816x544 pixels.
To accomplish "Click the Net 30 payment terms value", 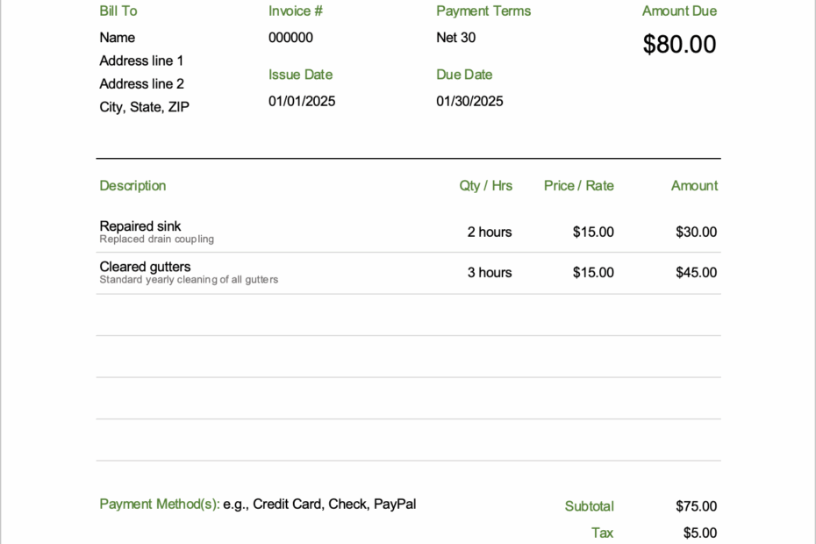I will (455, 37).
